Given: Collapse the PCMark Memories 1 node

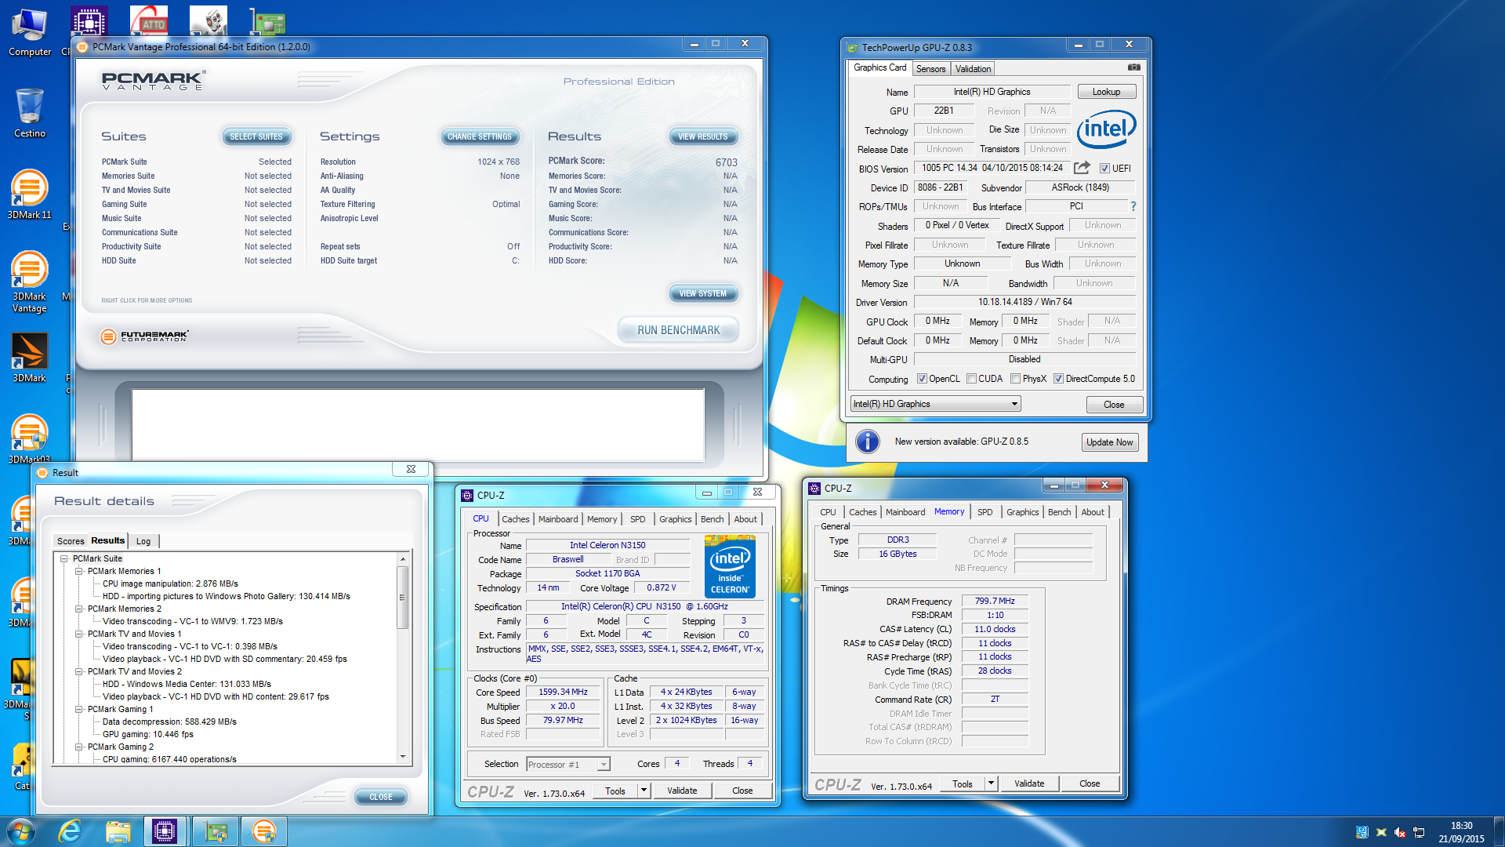Looking at the screenshot, I should coord(79,572).
